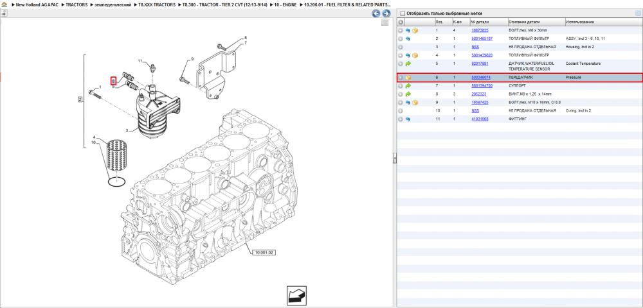
Task: Select callout 6 on the diagram
Action: pyautogui.click(x=114, y=81)
